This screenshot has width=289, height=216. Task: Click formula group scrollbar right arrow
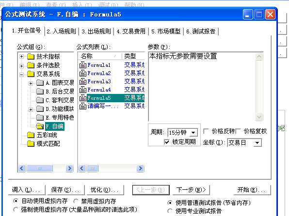69,168
